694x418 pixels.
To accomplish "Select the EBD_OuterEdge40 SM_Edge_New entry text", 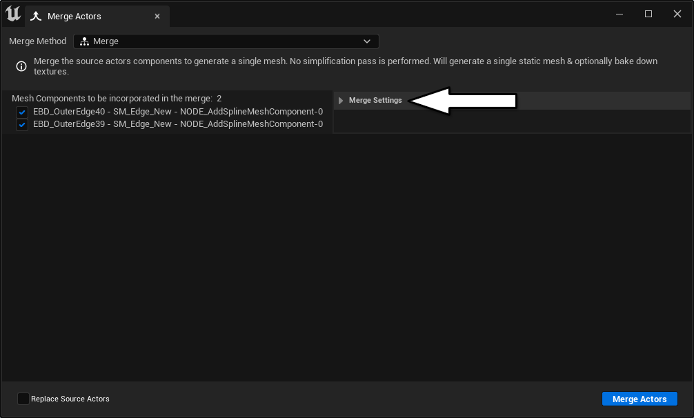I will (178, 112).
